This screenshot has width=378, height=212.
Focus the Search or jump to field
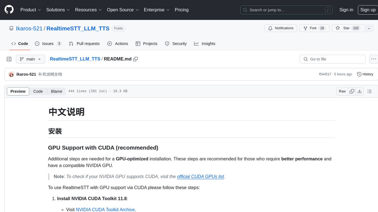pyautogui.click(x=286, y=10)
